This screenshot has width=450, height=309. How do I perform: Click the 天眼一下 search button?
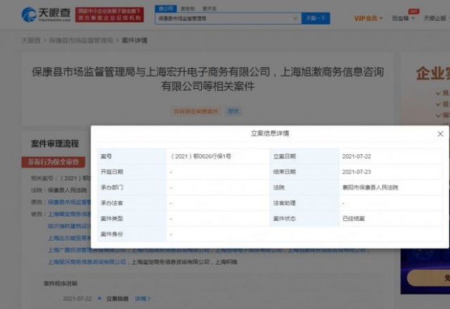click(316, 18)
